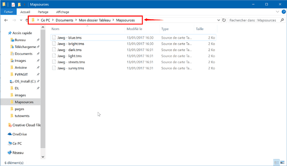This screenshot has width=287, height=166.
Task: Switch to the Accueil tab
Action: point(25,12)
